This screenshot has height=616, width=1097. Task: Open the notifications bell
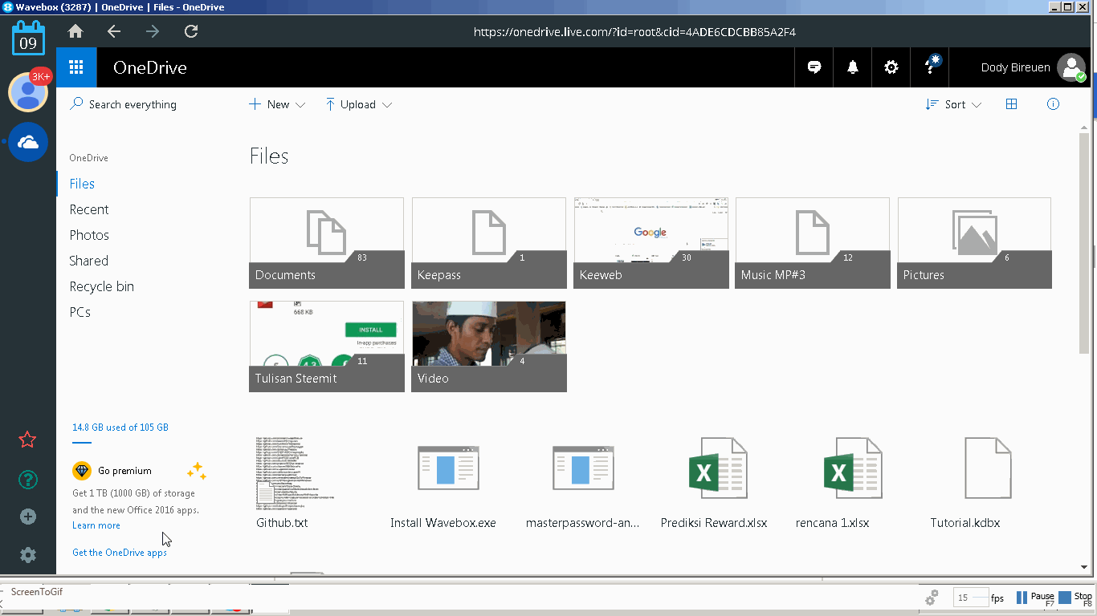click(x=853, y=67)
